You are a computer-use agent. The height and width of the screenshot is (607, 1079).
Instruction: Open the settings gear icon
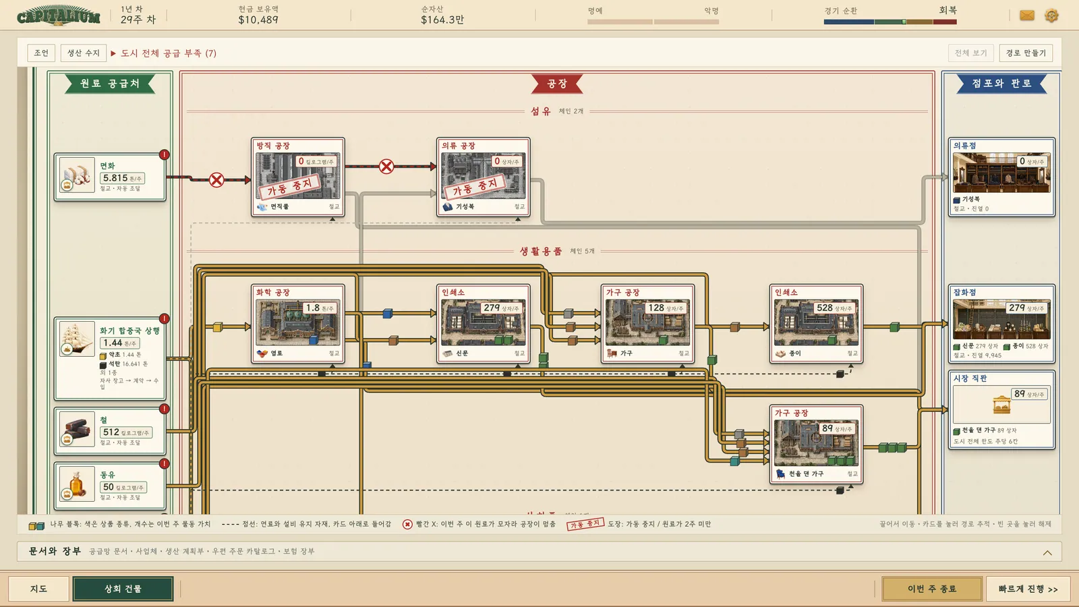click(x=1051, y=15)
